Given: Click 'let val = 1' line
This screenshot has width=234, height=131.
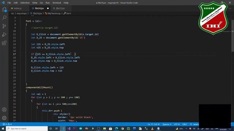Looking at the screenshot, I should pyautogui.click(x=38, y=94).
